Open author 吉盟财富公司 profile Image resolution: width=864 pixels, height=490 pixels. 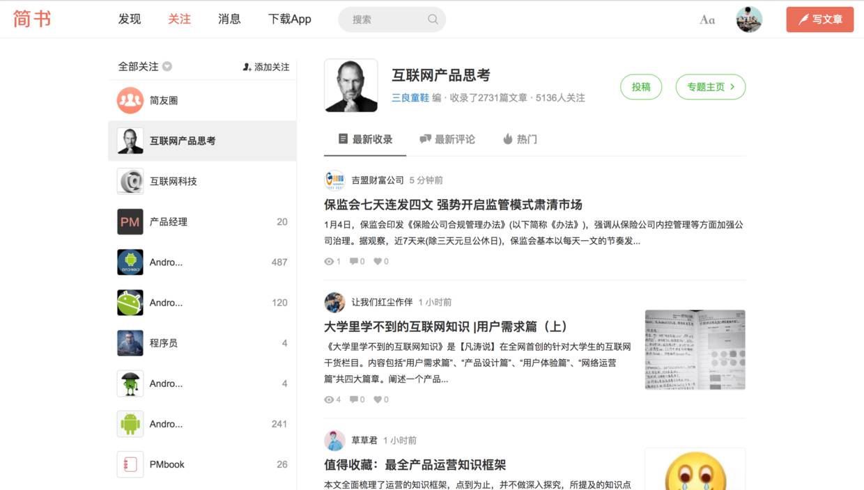coord(378,180)
